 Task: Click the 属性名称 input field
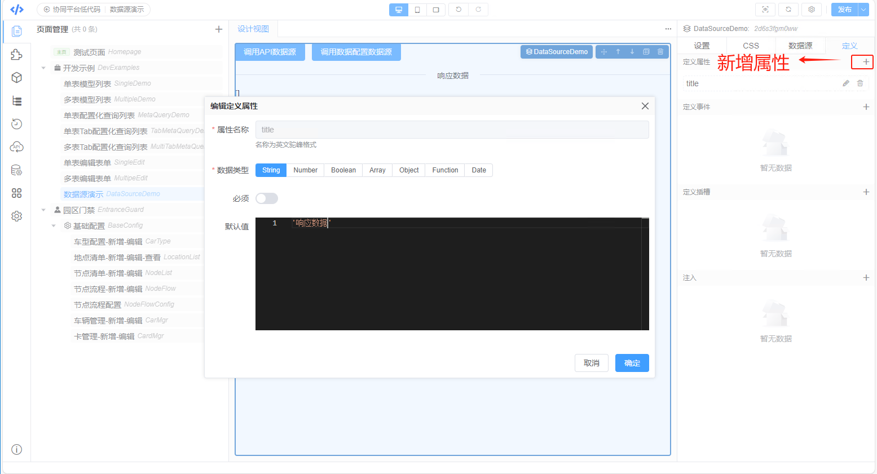[452, 130]
